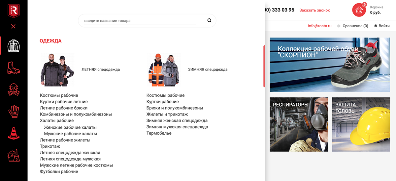396x181 pixels.
Task: Open the red shopping basket icon
Action: (x=359, y=10)
